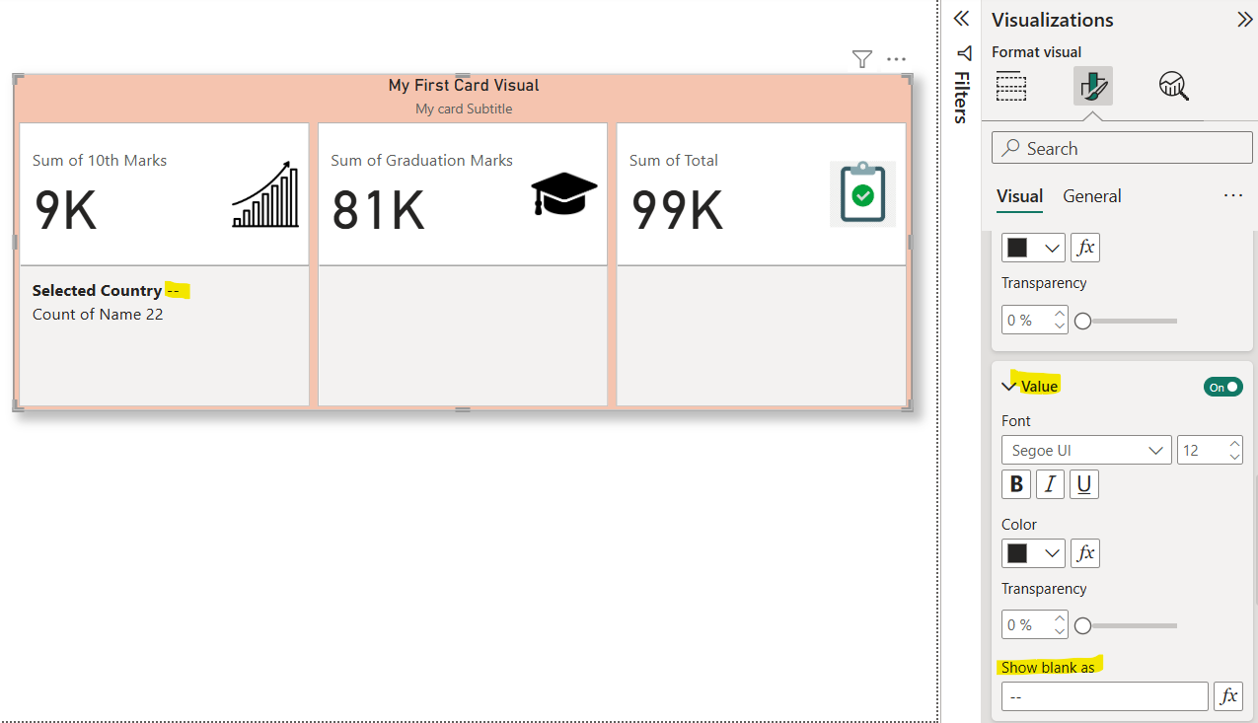This screenshot has width=1258, height=723.
Task: Apply underline to the Value font
Action: [1083, 484]
